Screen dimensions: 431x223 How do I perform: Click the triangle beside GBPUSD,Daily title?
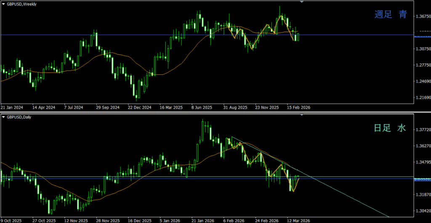coord(3,117)
